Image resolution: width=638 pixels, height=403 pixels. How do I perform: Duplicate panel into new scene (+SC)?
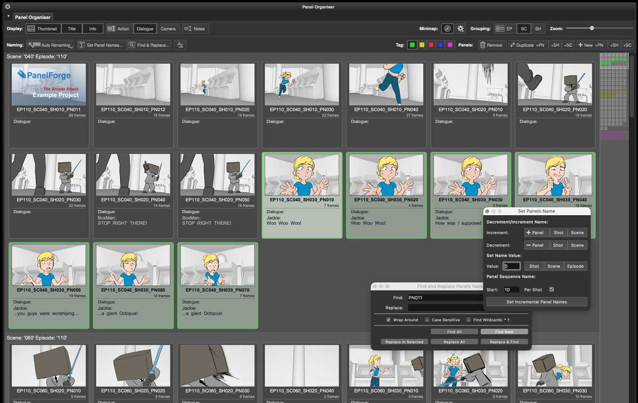pos(568,45)
